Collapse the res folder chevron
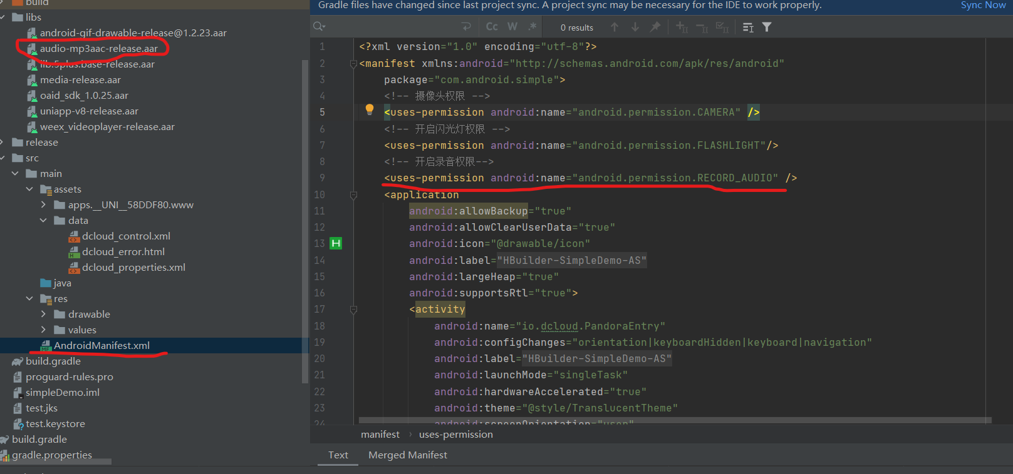This screenshot has width=1013, height=474. click(29, 299)
